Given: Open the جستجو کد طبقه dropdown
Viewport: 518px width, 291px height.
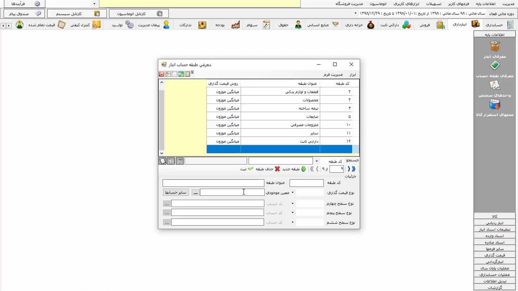Looking at the screenshot, I should point(316,161).
